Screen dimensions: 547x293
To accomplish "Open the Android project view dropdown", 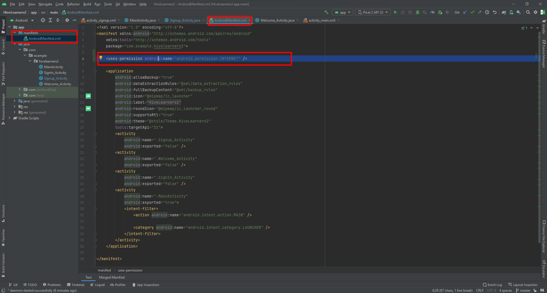I will tap(21, 20).
